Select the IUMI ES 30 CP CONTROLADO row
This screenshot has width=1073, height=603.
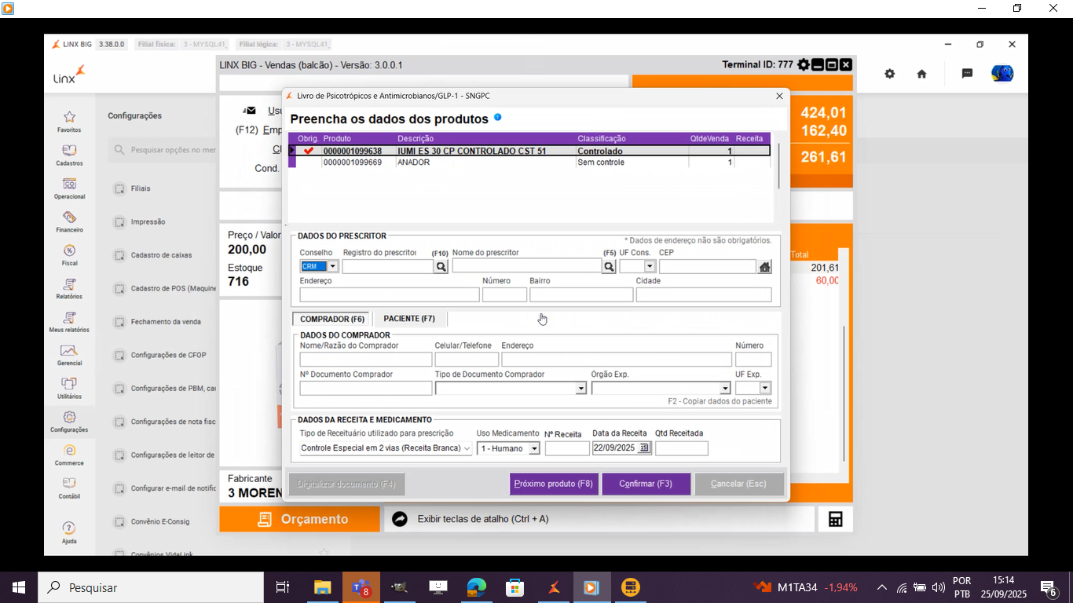pos(529,151)
